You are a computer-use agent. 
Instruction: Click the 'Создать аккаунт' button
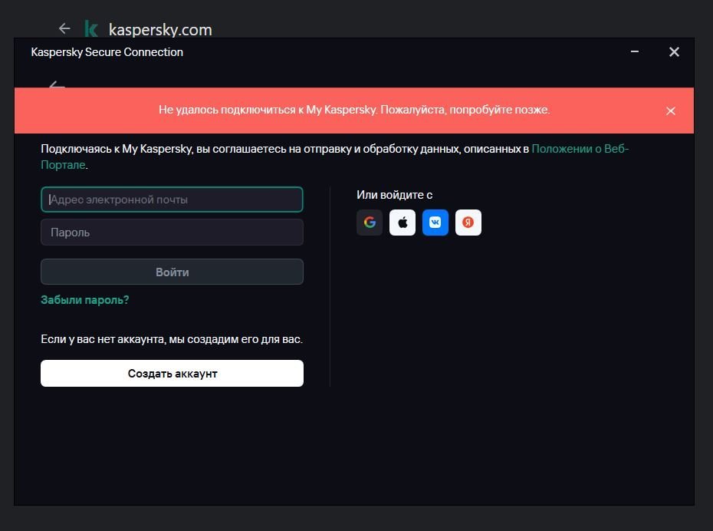(172, 374)
